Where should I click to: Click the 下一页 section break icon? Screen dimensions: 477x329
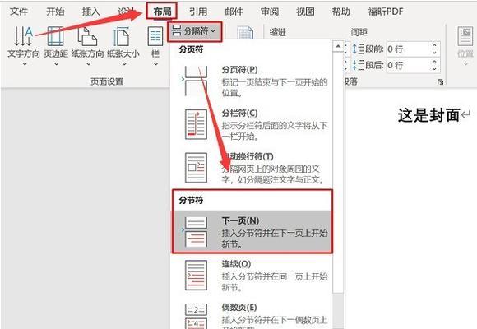pyautogui.click(x=196, y=232)
